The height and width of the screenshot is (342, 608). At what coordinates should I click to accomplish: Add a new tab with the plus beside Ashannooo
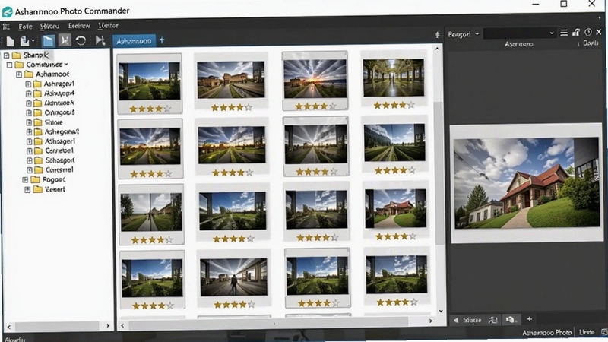[162, 40]
